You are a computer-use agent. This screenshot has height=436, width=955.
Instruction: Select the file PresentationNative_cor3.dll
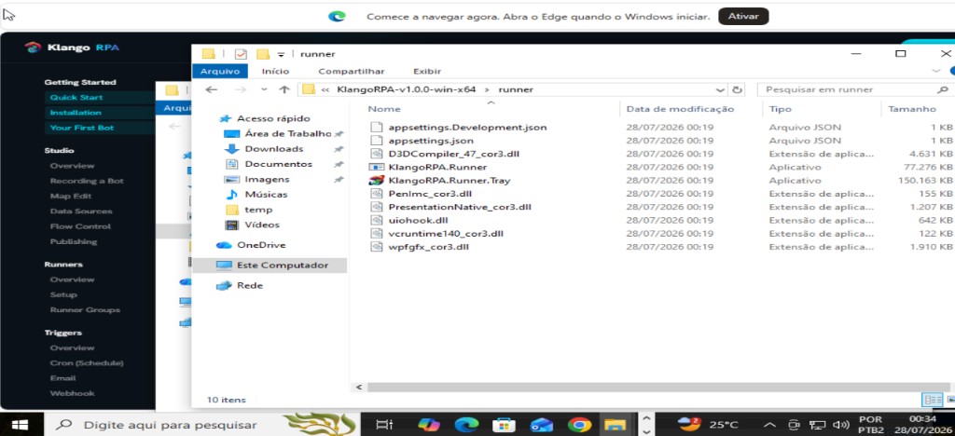[460, 207]
